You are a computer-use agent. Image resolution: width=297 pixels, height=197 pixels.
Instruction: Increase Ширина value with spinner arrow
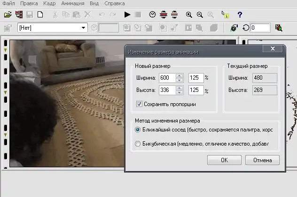[x=179, y=75]
